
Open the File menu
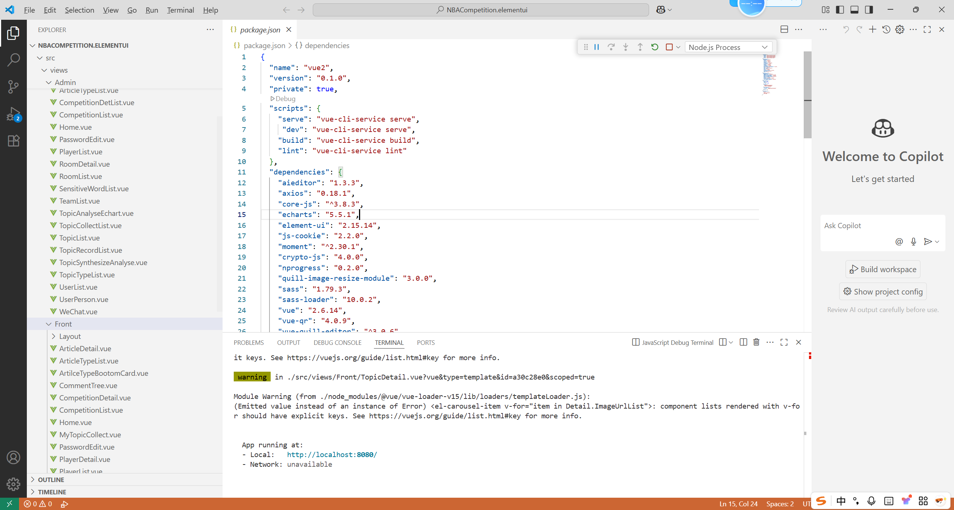[29, 10]
